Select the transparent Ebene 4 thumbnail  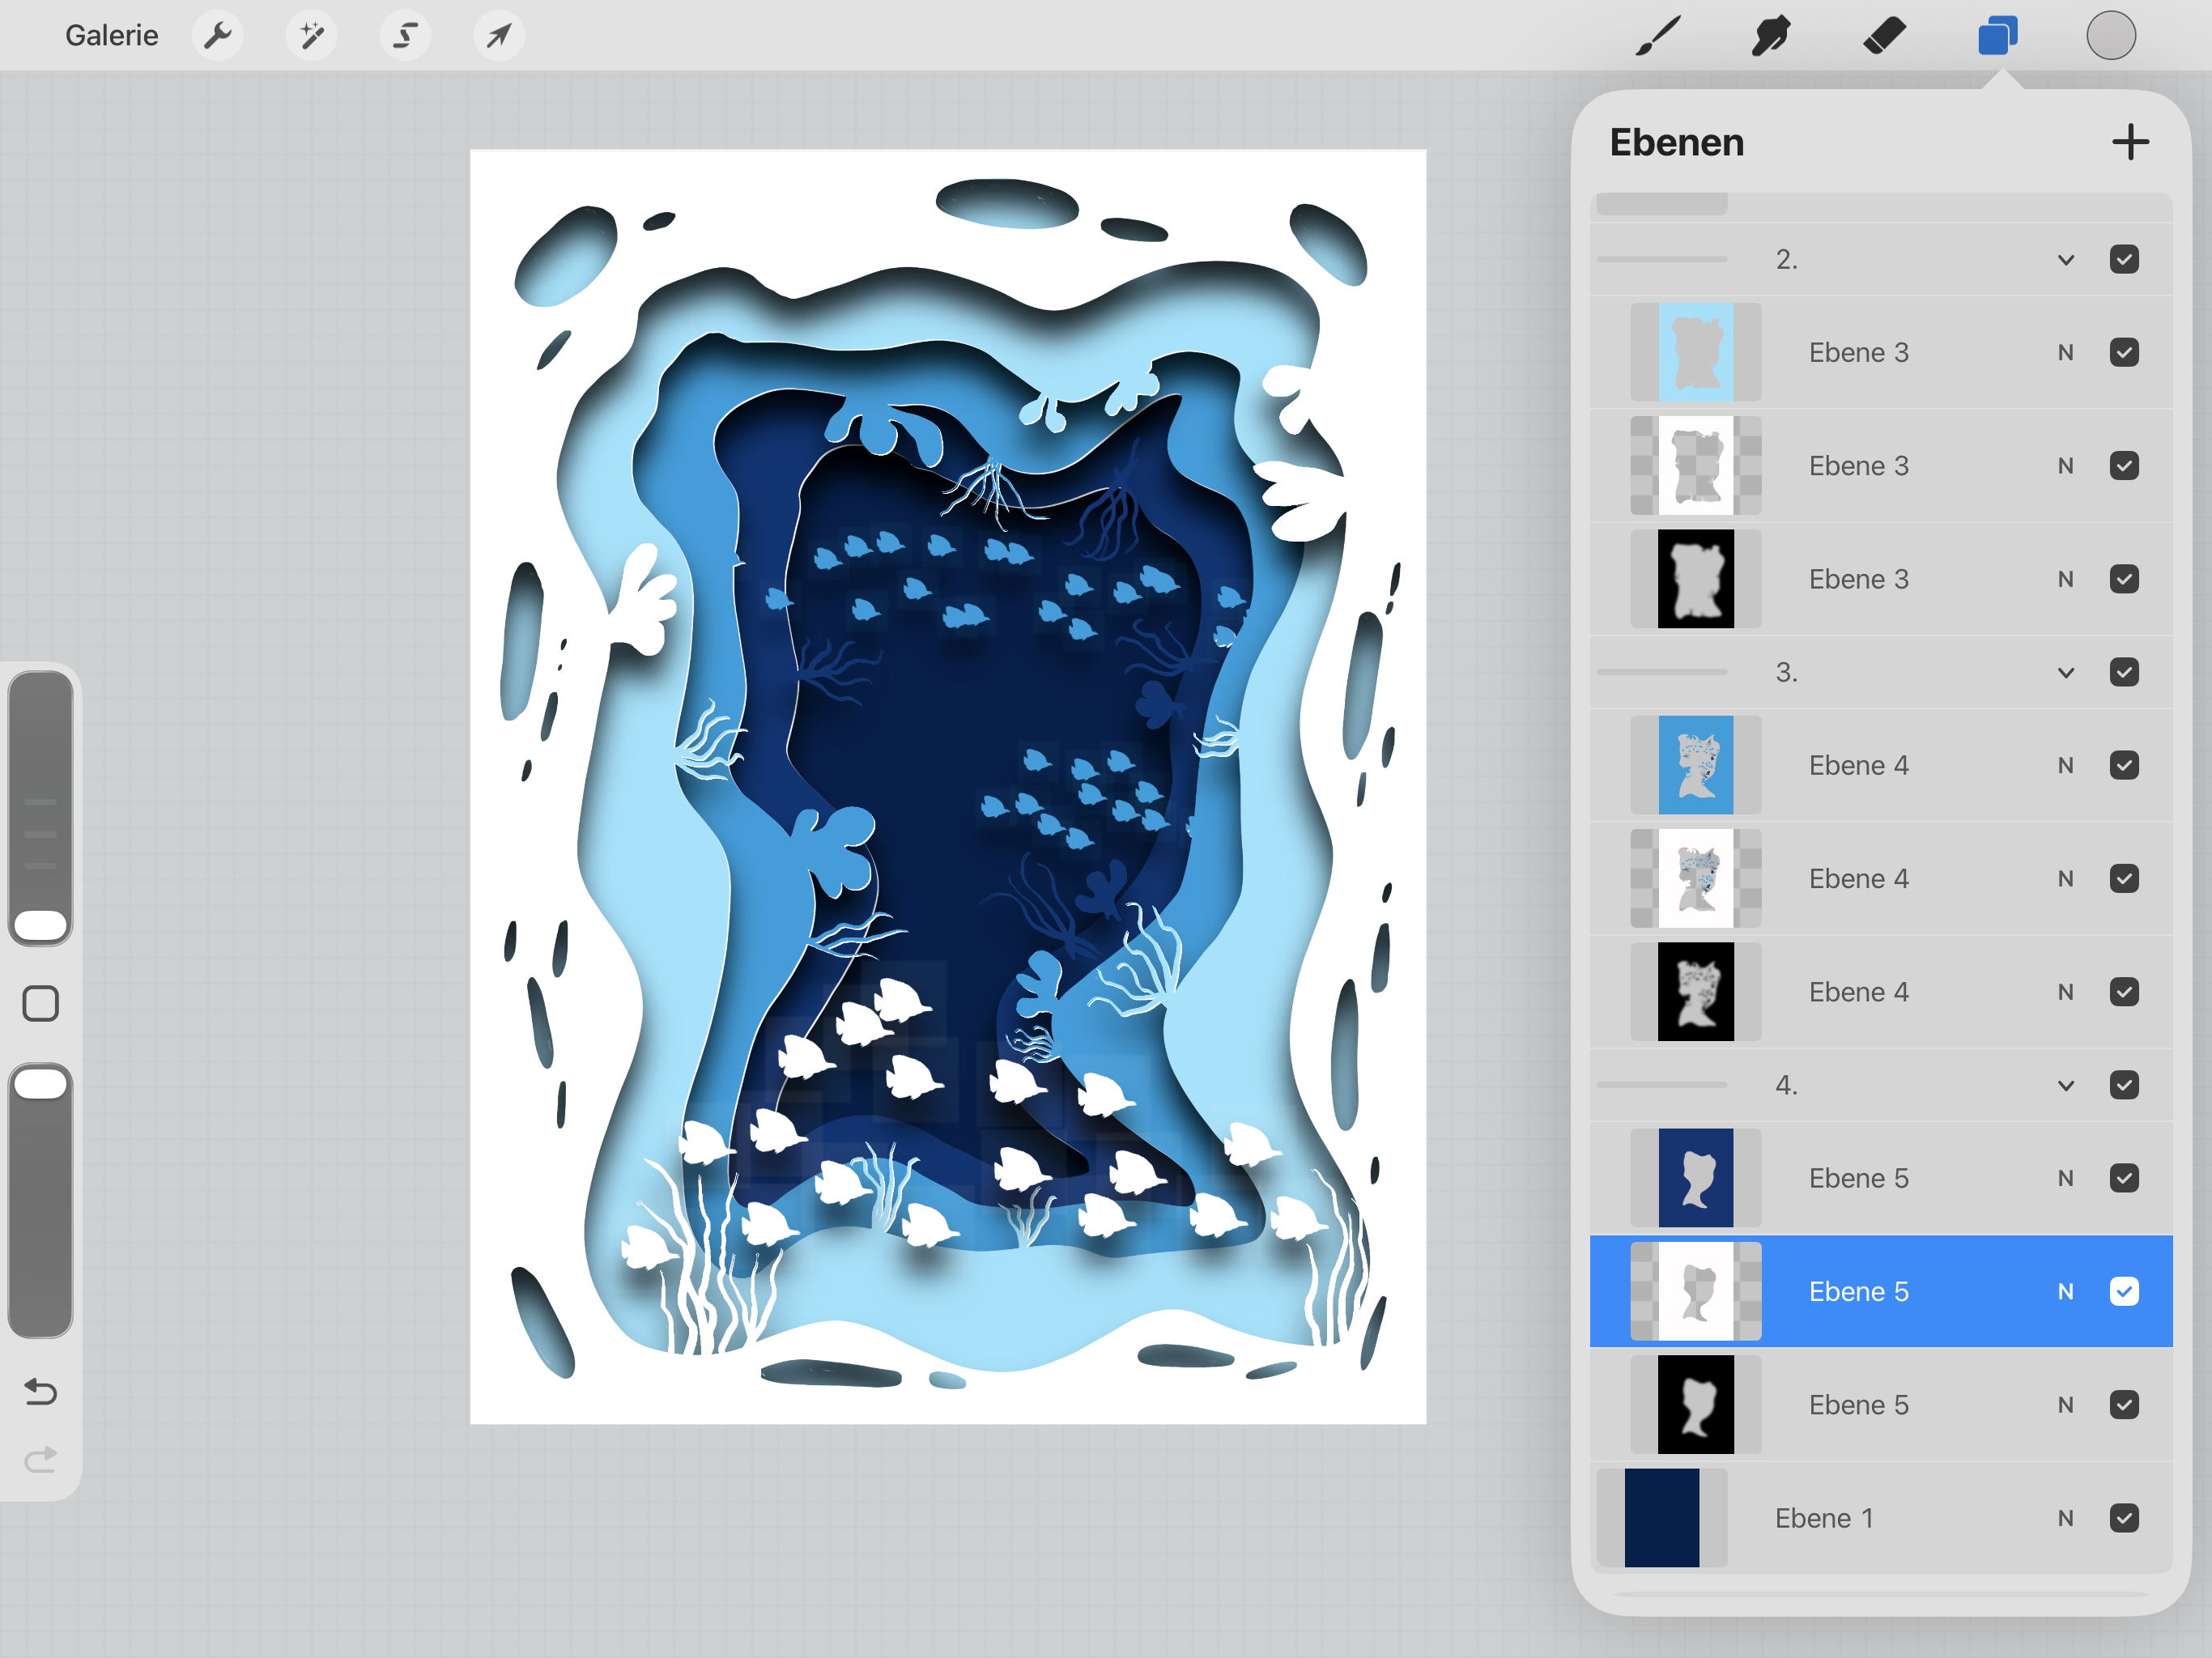1696,879
